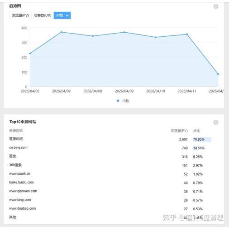This screenshot has height=227, width=229.
Task: Click the 0.53% share value
Action: [x=198, y=209]
